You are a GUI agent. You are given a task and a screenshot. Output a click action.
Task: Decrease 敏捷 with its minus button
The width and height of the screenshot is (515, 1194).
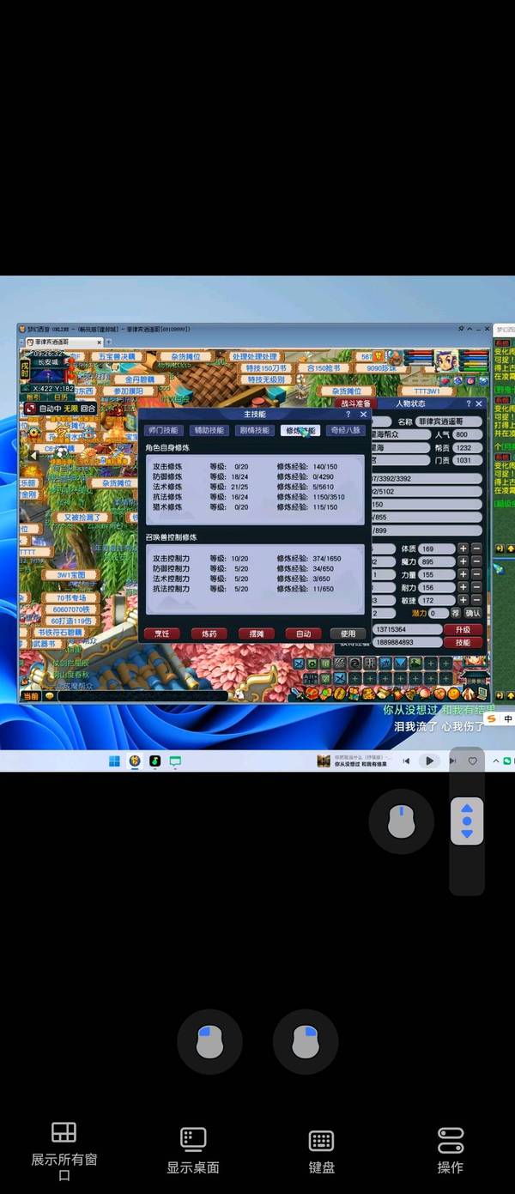pos(476,600)
